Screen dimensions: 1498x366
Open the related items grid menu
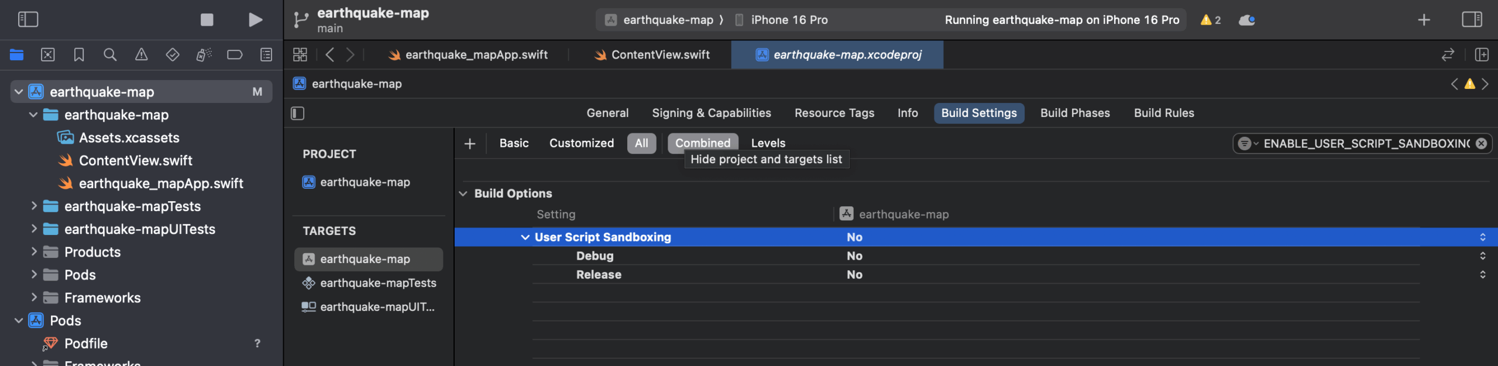coord(300,54)
